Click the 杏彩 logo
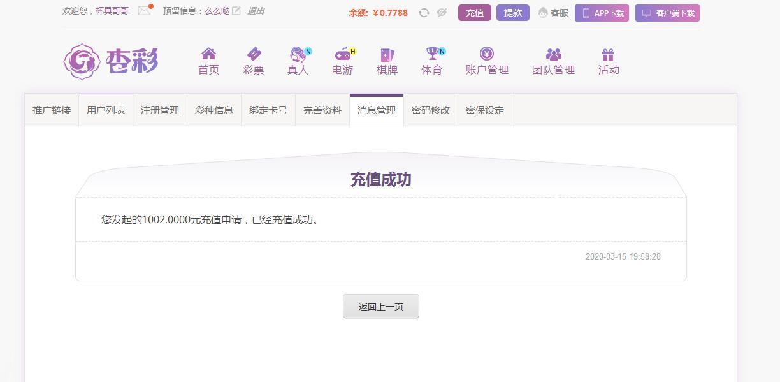Image resolution: width=780 pixels, height=382 pixels. 111,61
